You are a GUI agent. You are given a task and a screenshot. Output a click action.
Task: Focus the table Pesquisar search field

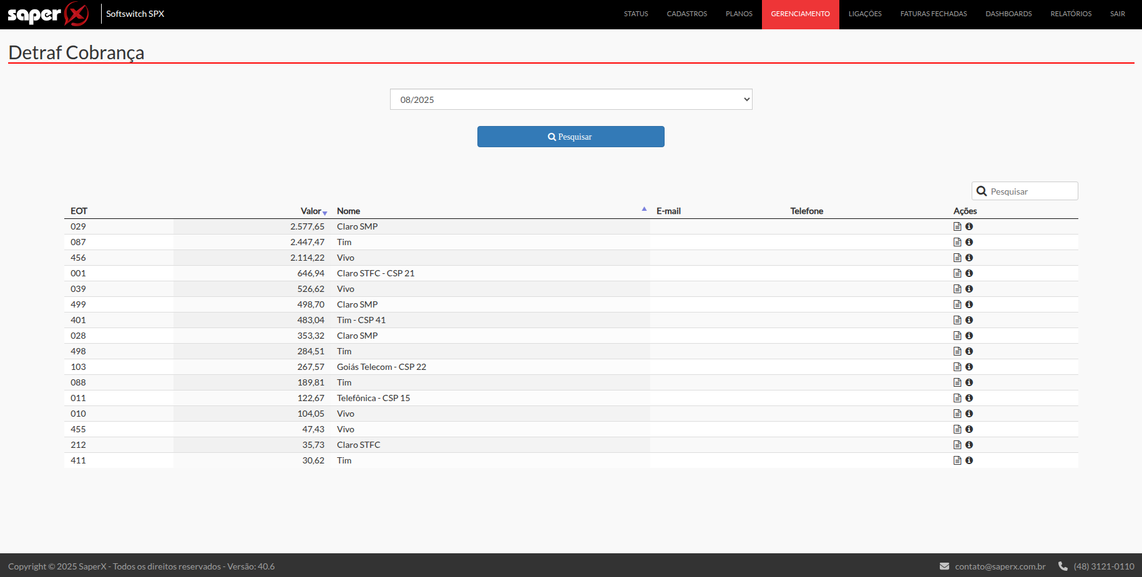pyautogui.click(x=1031, y=192)
